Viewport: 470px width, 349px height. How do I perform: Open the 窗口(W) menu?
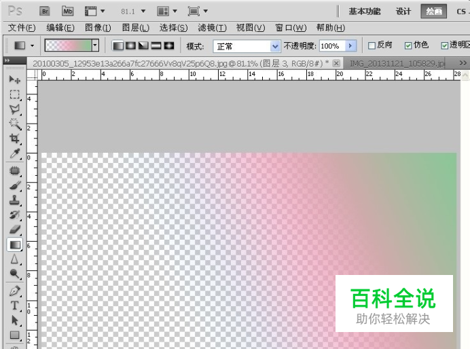point(291,28)
